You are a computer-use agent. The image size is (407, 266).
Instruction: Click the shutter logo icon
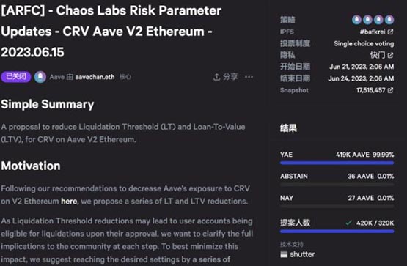284,254
